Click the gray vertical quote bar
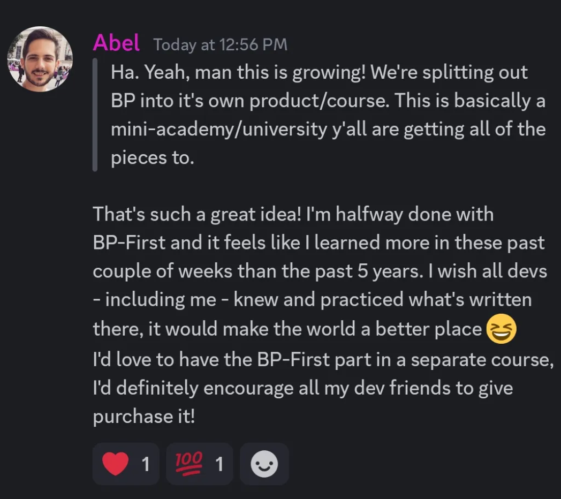This screenshot has height=499, width=561. coord(95,115)
